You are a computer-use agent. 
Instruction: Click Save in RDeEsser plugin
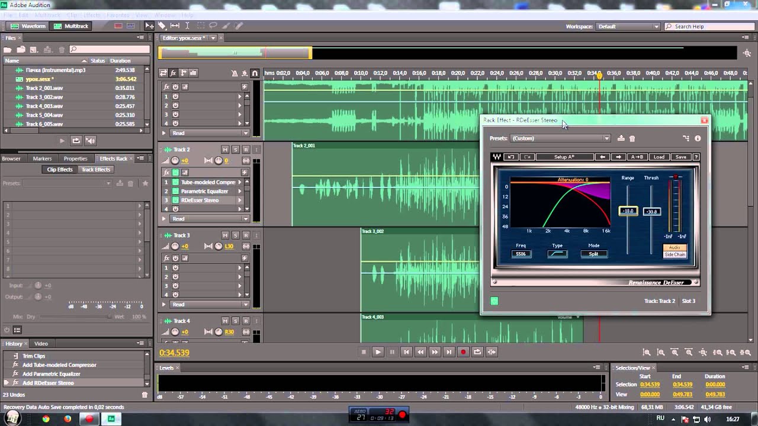pos(680,157)
